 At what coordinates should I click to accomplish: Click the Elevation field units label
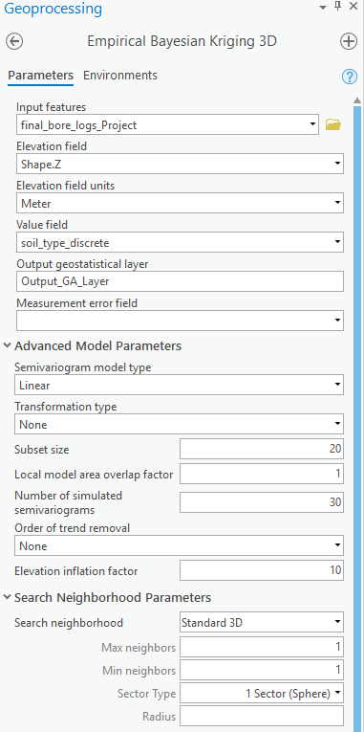click(x=66, y=186)
